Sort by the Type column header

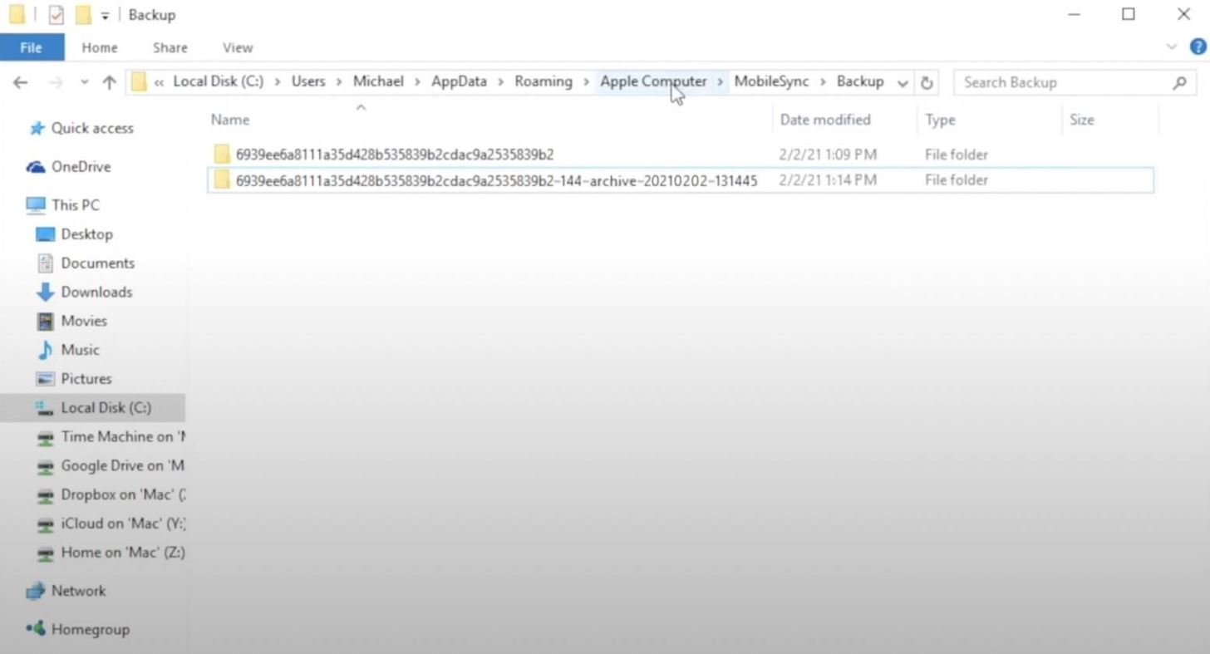(x=940, y=120)
